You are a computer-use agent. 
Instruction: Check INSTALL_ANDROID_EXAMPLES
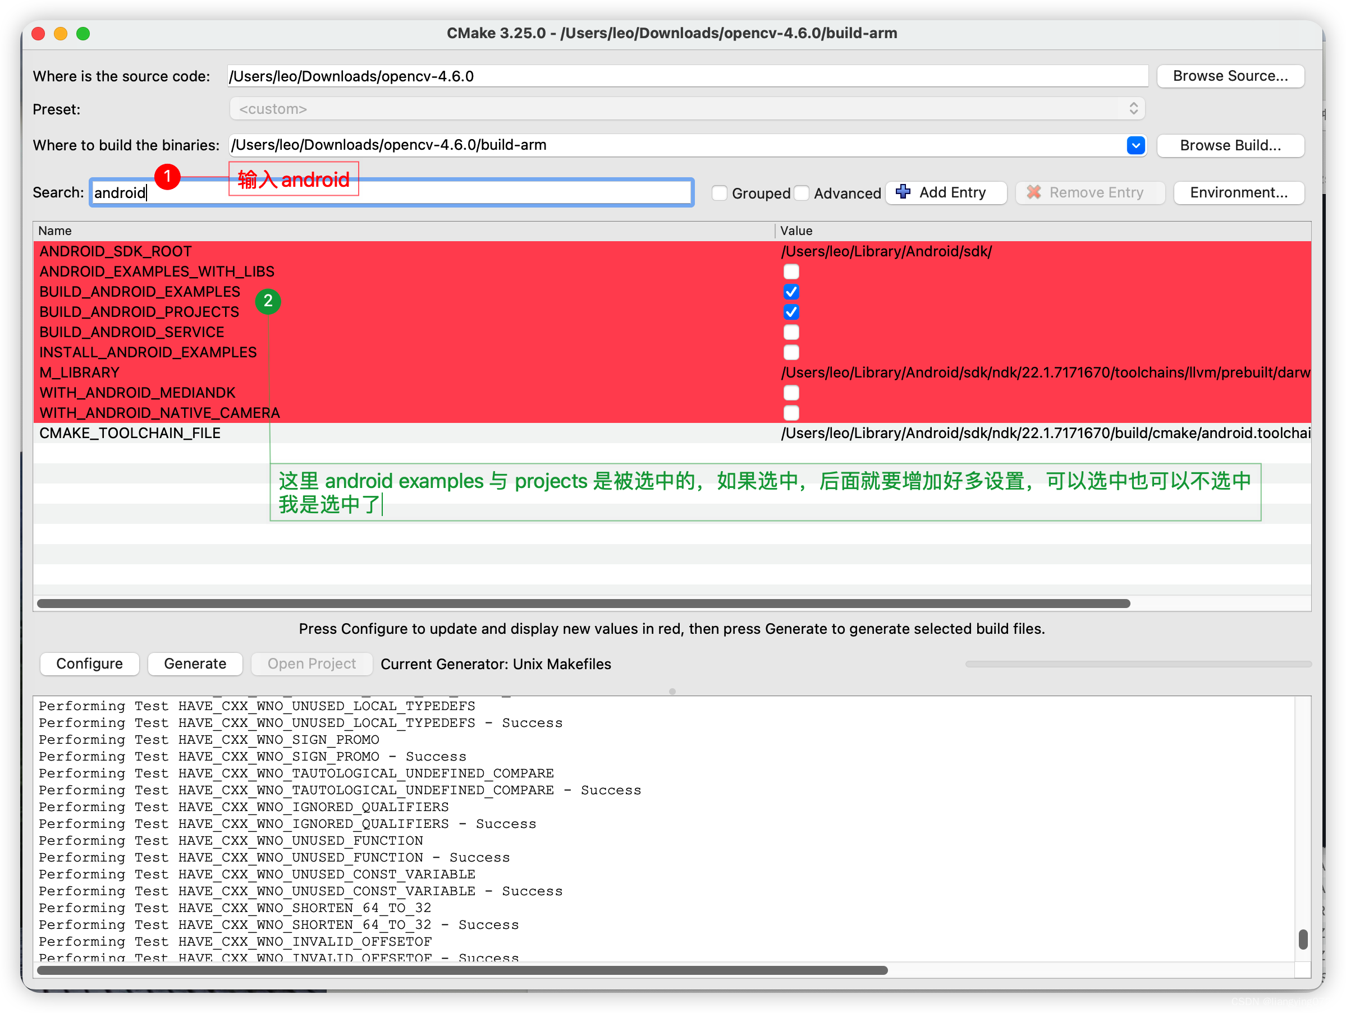pos(791,352)
